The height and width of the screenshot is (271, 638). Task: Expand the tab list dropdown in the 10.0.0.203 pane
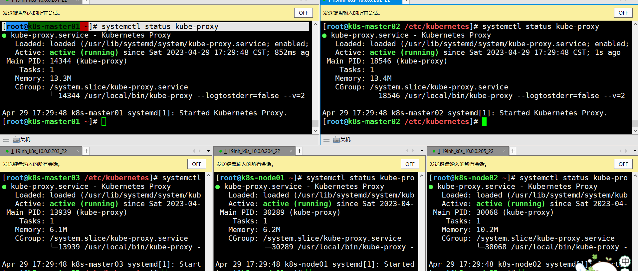[x=209, y=151]
